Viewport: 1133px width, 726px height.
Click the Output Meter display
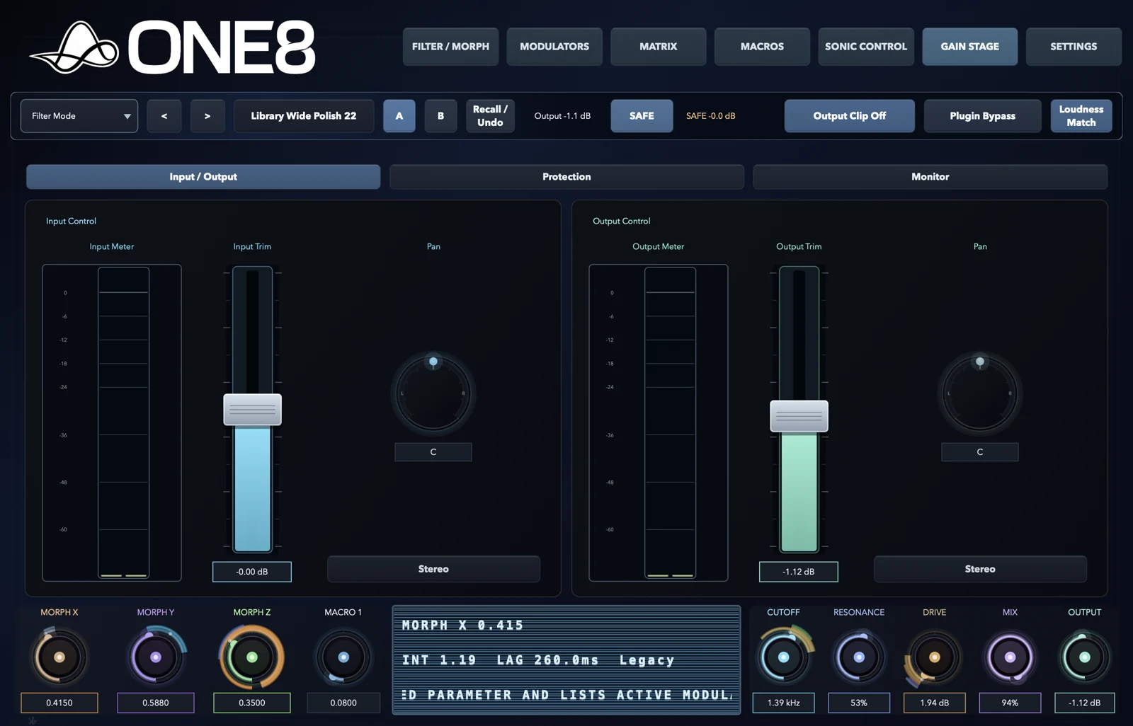pos(659,423)
